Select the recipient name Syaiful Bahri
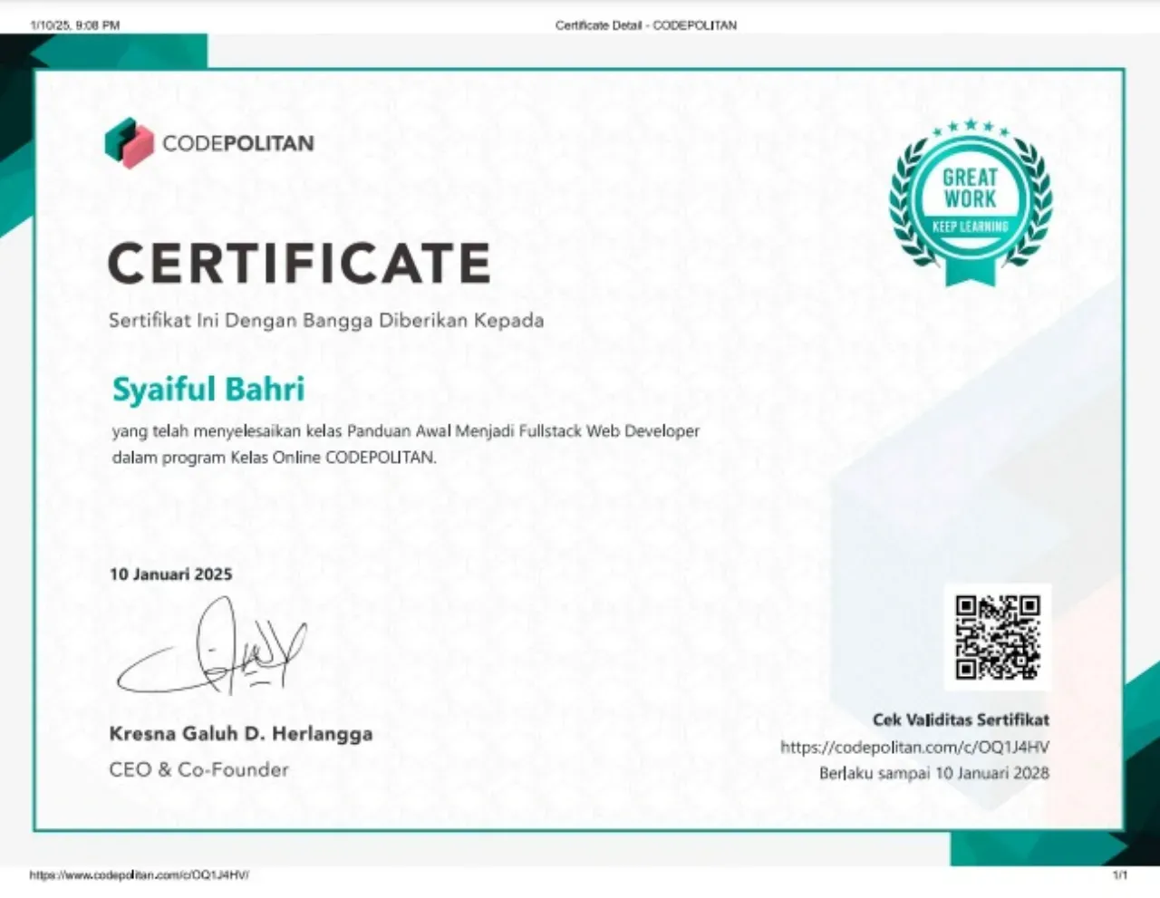Image resolution: width=1160 pixels, height=898 pixels. 207,388
